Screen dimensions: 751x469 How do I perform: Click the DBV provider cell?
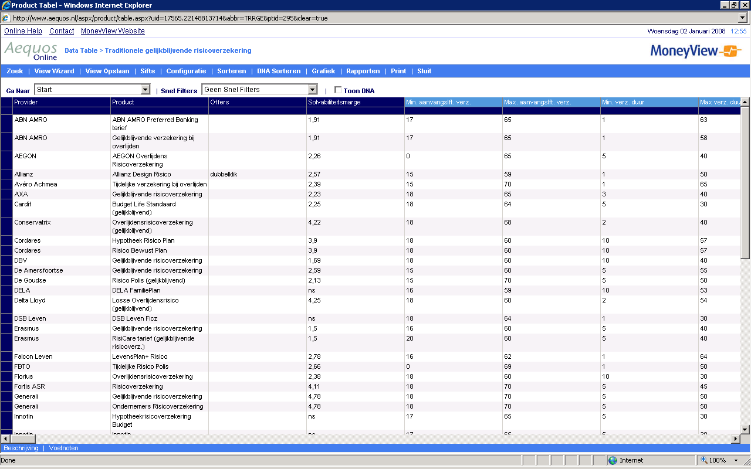click(x=61, y=260)
